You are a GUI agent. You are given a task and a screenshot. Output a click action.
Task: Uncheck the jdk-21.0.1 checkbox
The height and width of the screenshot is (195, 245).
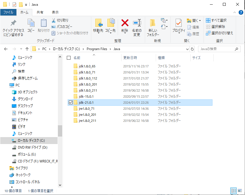point(71,103)
